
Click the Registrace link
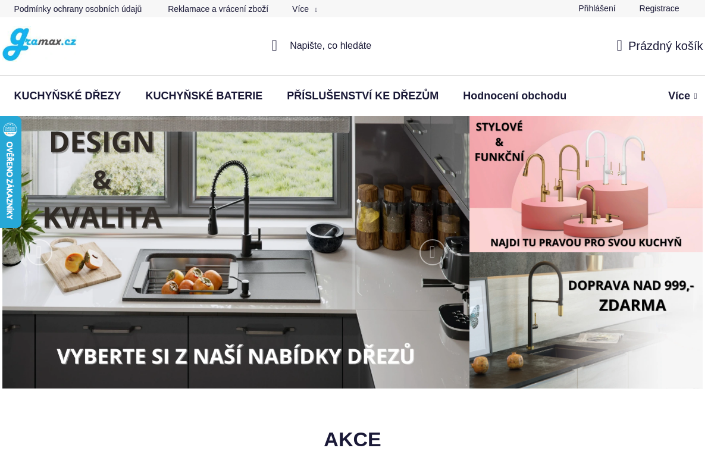(x=659, y=8)
